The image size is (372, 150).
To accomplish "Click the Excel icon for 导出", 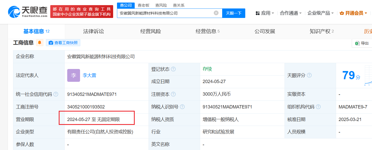I will coord(357,43).
